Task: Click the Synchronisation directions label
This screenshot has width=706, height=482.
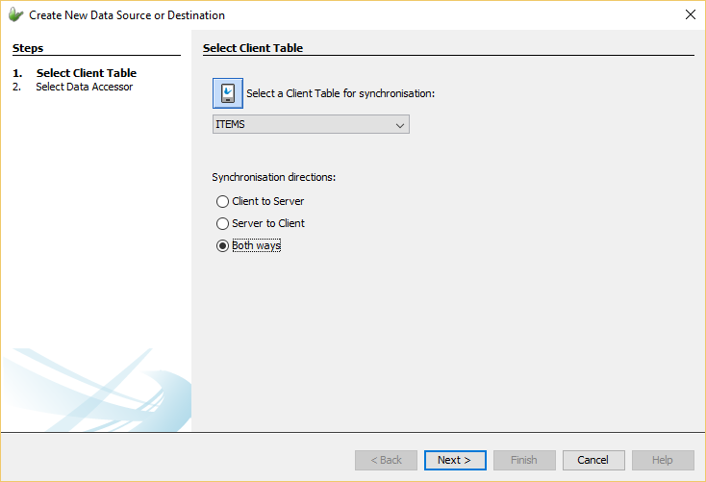Action: tap(274, 177)
